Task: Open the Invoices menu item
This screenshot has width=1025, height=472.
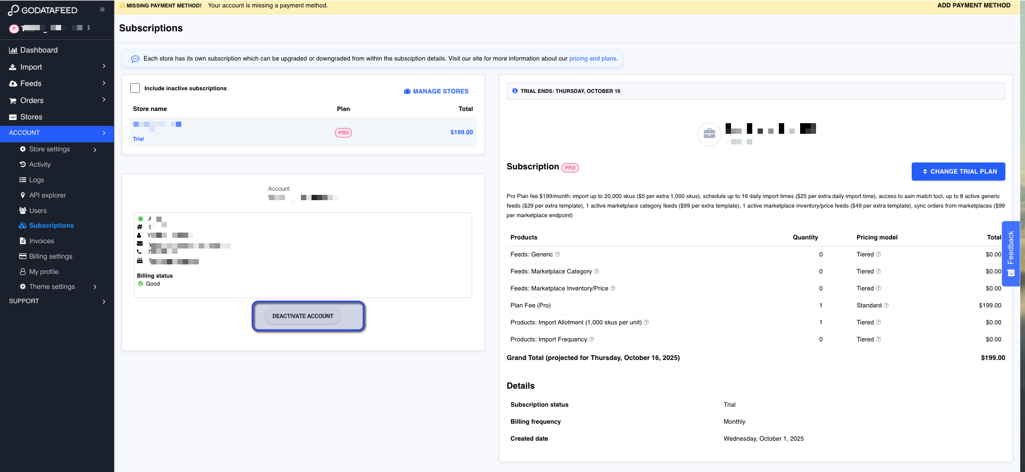Action: pyautogui.click(x=41, y=241)
